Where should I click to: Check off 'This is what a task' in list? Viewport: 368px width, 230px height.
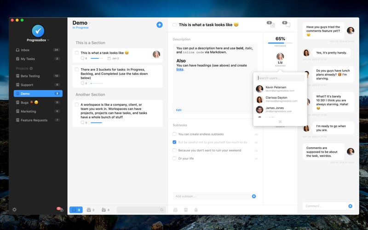77,52
